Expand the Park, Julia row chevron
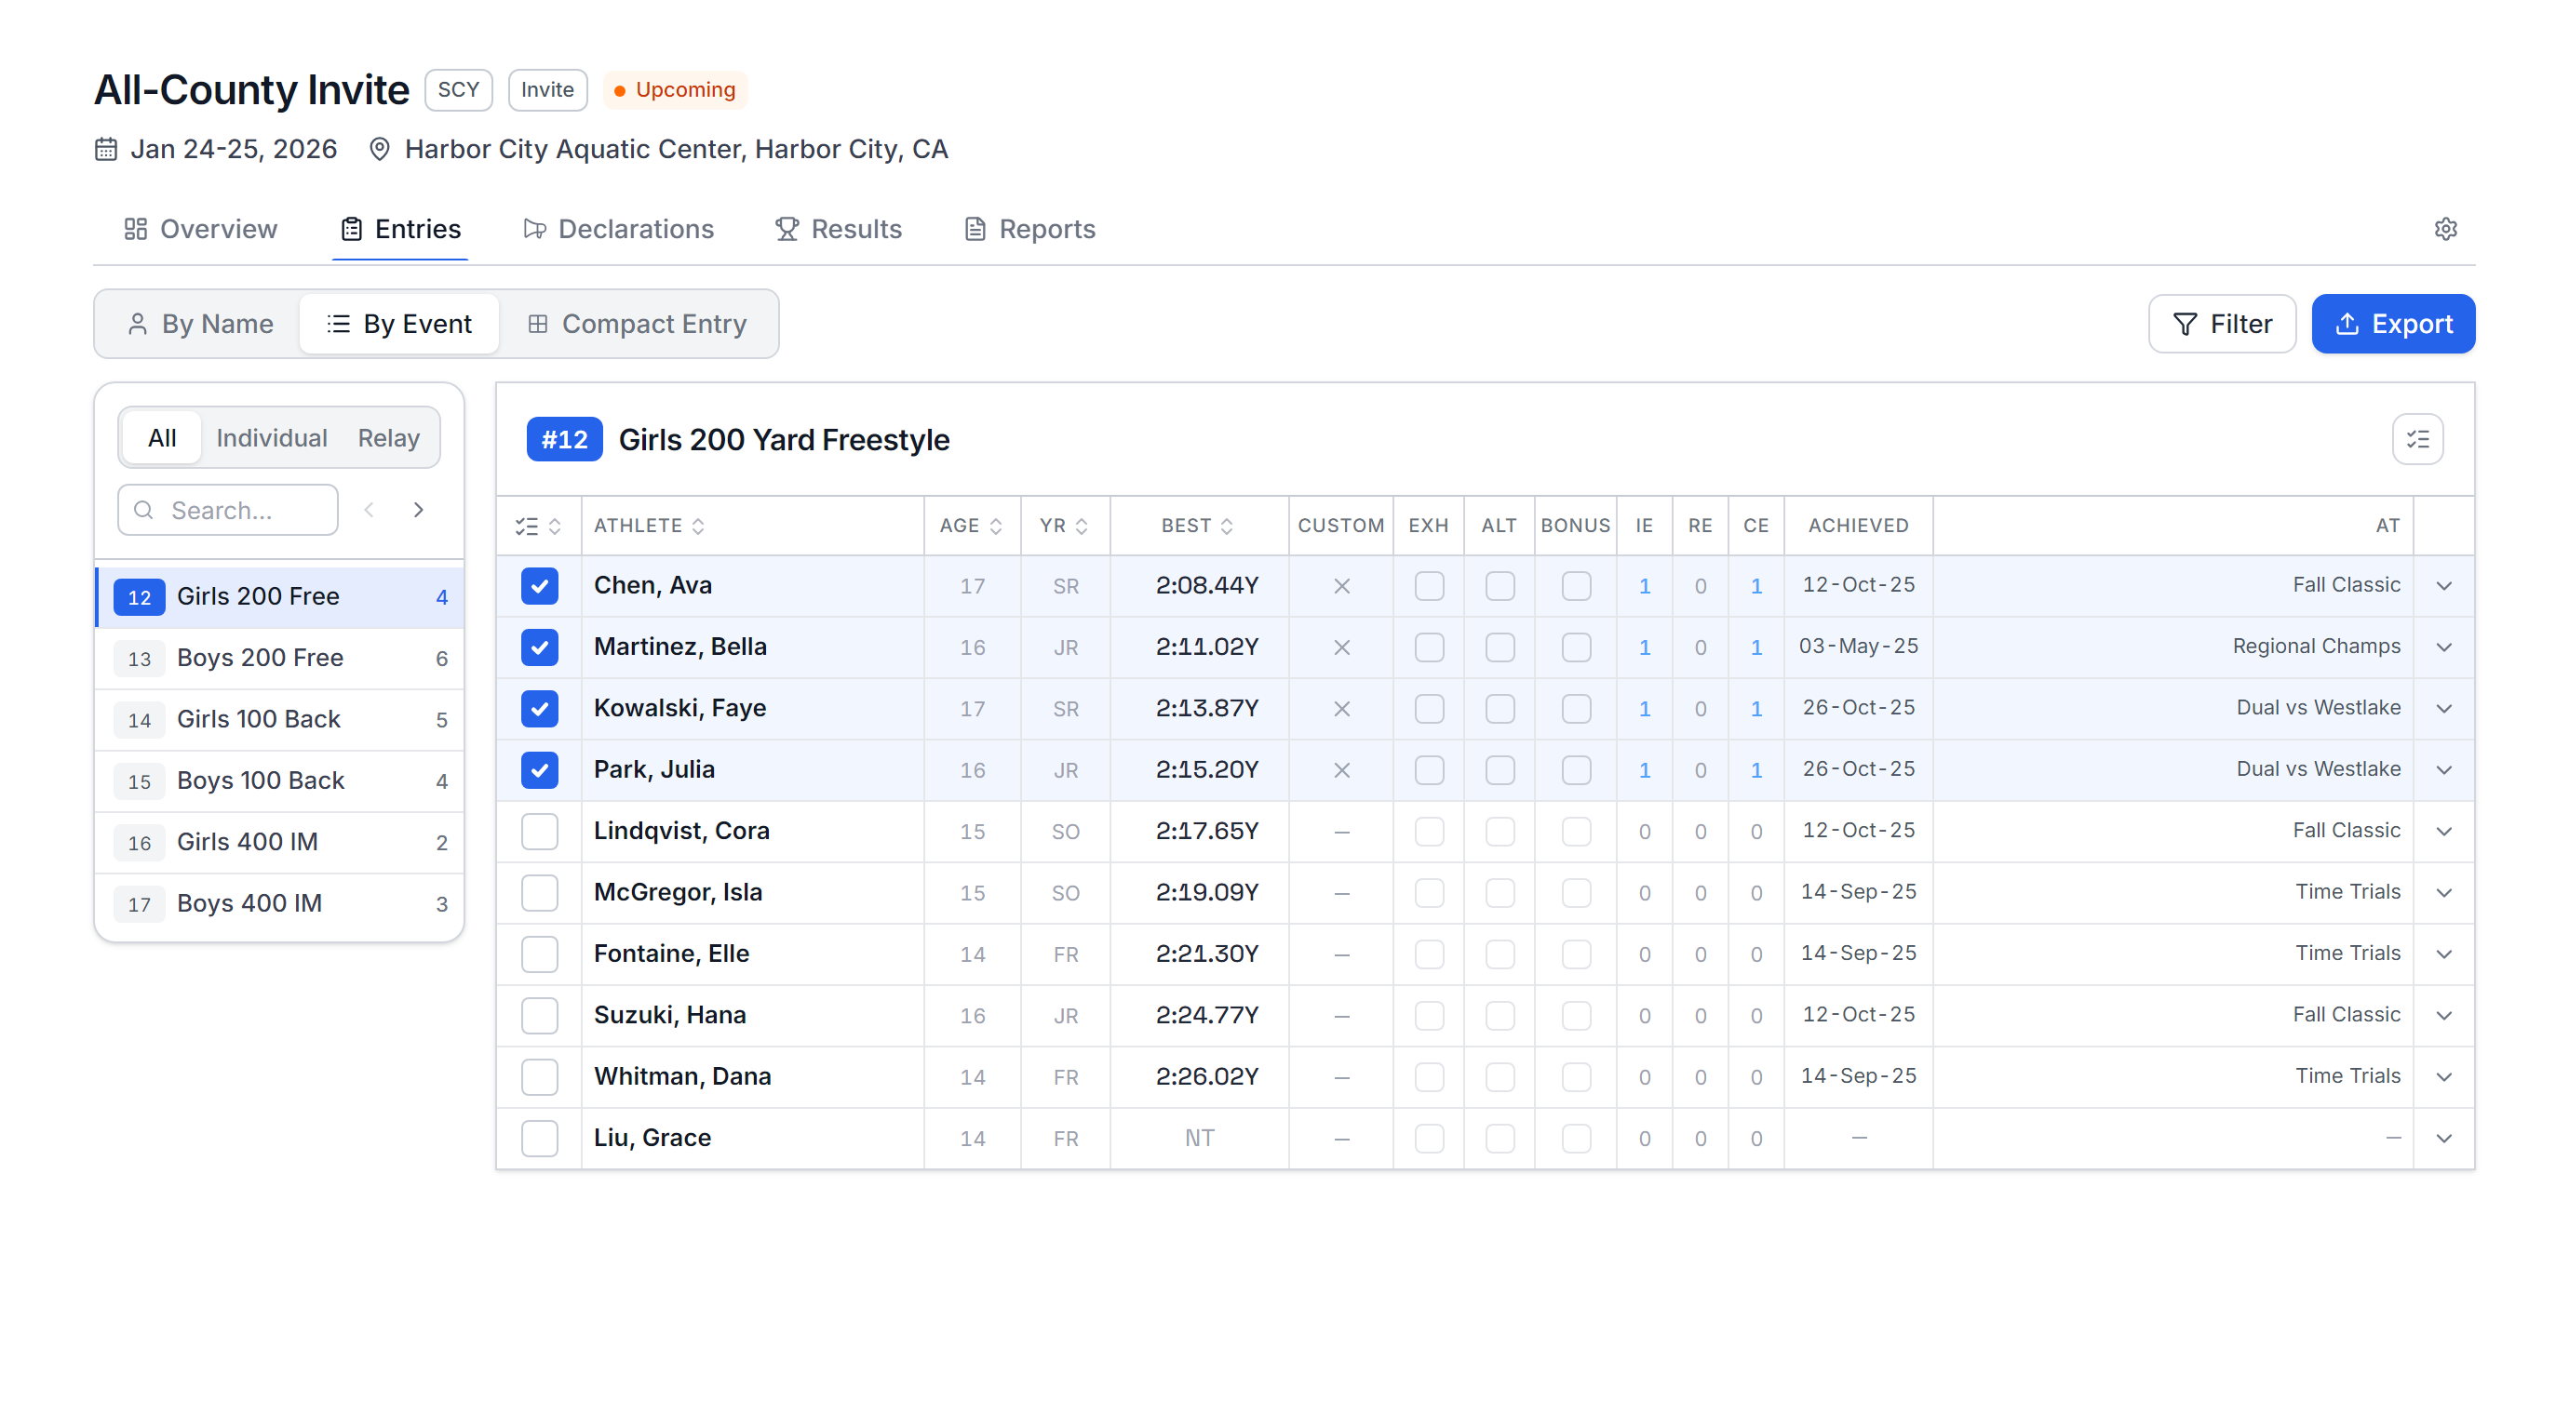Screen dimensions: 2569x1414 2443,770
